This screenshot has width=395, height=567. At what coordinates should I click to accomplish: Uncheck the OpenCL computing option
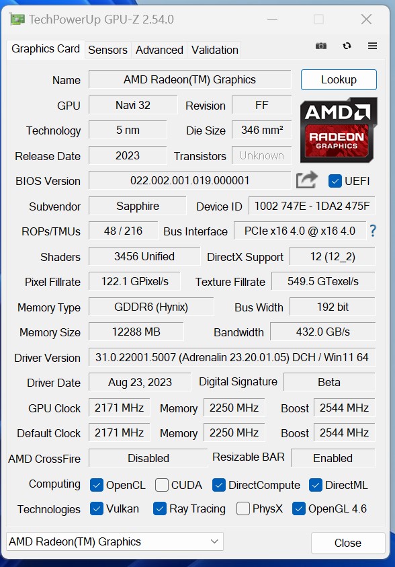tap(98, 485)
